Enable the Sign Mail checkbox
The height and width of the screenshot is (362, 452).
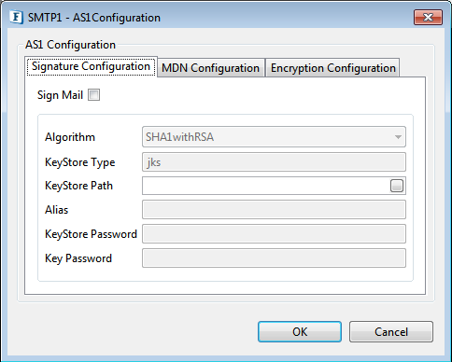(x=93, y=95)
